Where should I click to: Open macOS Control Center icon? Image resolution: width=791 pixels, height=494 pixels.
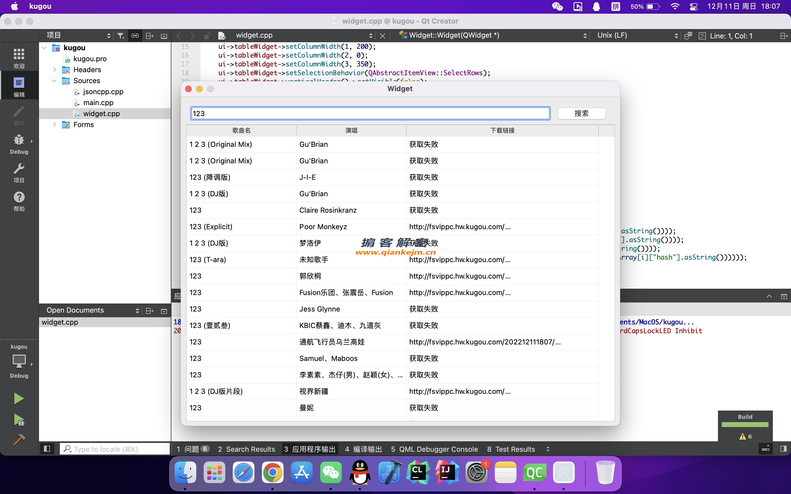pos(693,7)
